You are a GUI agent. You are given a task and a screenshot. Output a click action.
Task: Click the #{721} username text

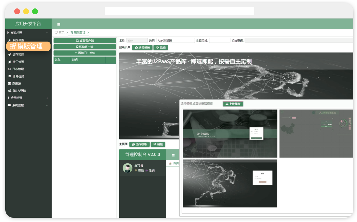click(x=139, y=165)
